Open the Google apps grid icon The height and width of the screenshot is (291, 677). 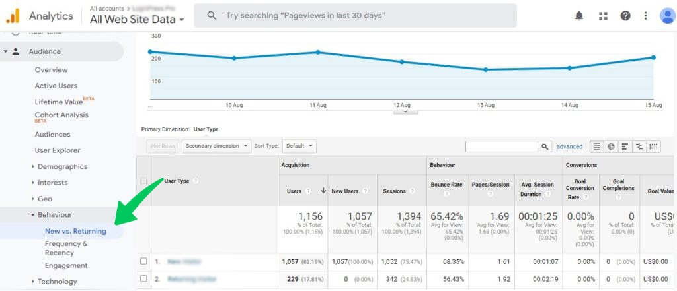point(603,16)
